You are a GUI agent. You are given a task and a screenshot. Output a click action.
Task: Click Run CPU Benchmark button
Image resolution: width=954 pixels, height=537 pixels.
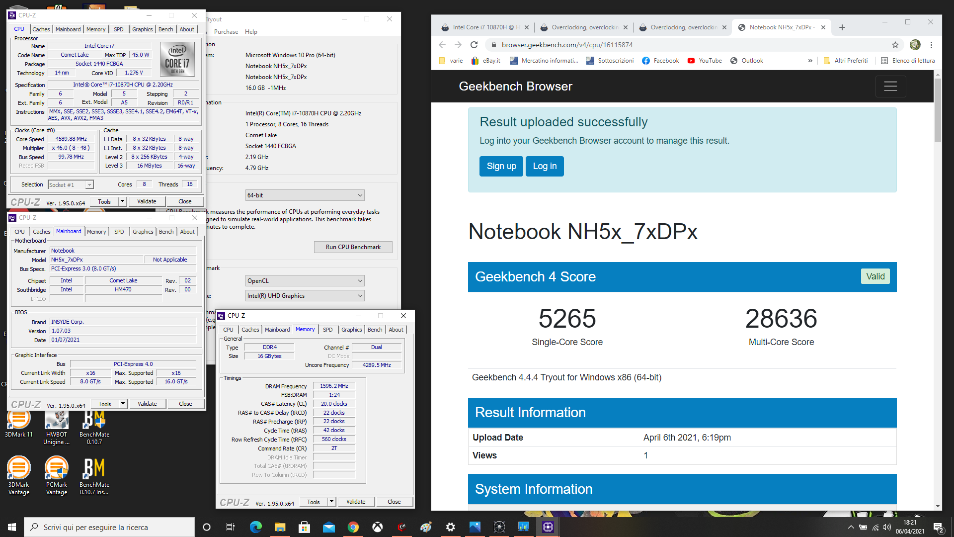[353, 247]
